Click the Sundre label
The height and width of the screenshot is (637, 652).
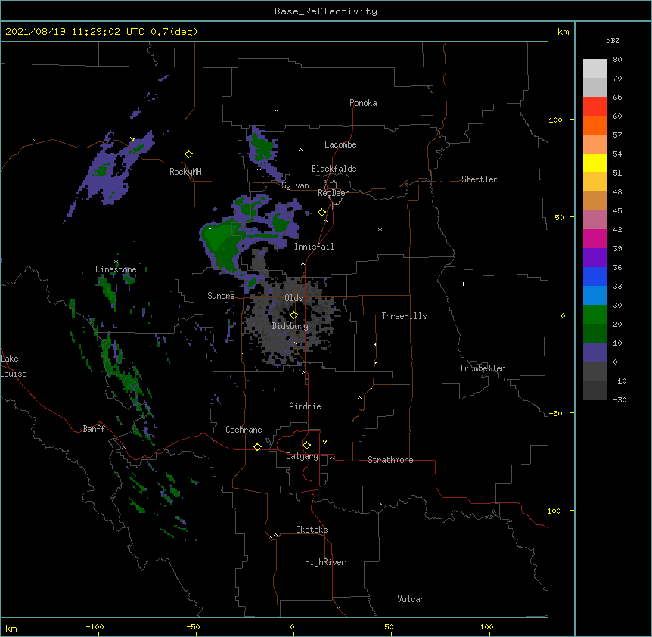tap(221, 296)
